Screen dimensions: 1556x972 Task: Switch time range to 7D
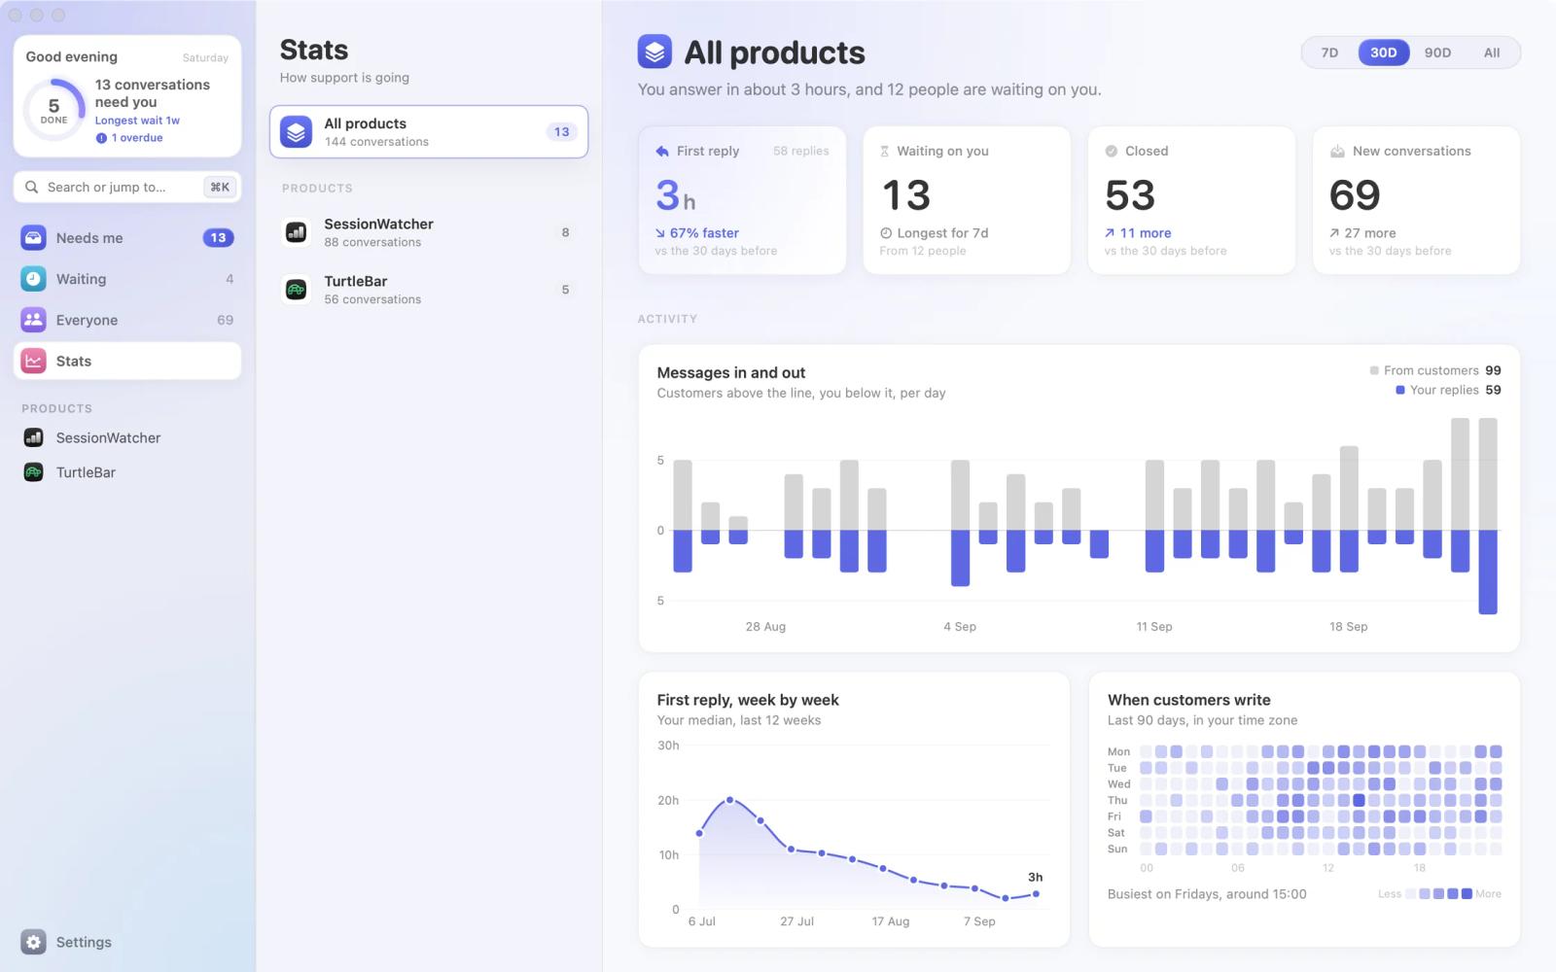[1329, 52]
